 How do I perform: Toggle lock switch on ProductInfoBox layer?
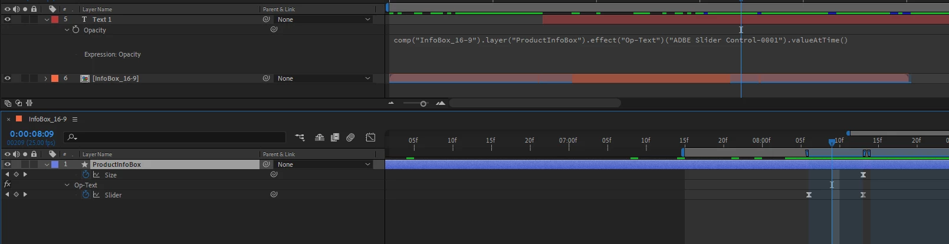pos(34,164)
